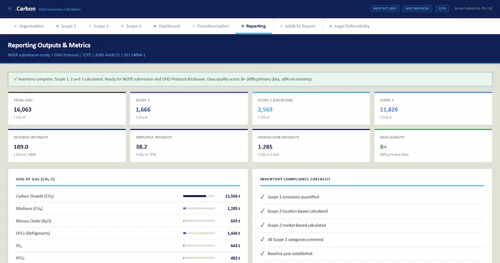Open the Scope 3 tab
The height and width of the screenshot is (263, 500).
click(x=131, y=26)
